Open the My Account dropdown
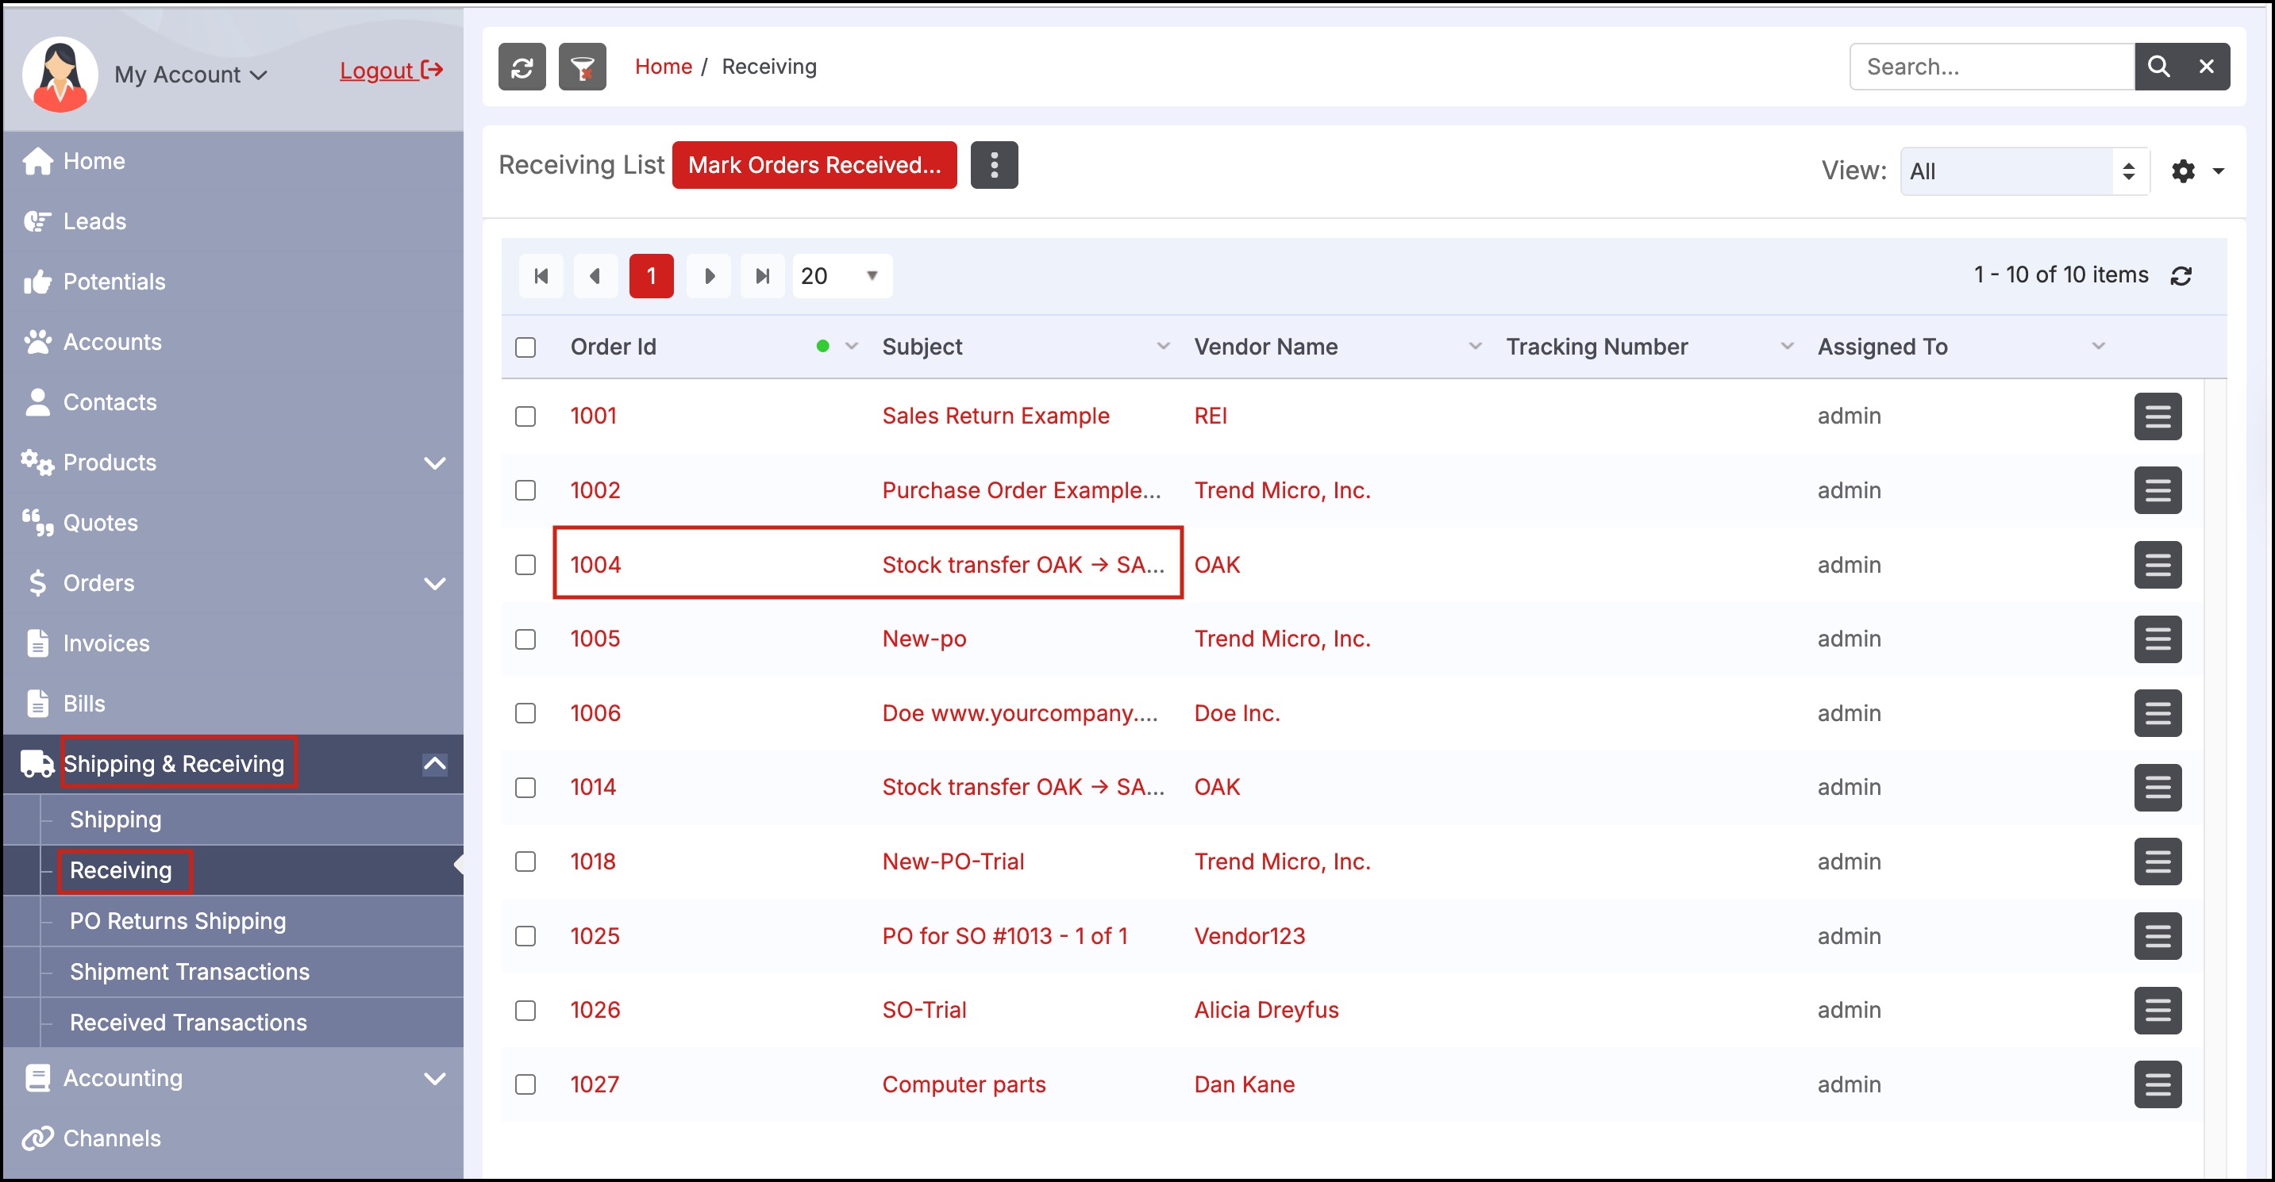2275x1182 pixels. click(191, 75)
